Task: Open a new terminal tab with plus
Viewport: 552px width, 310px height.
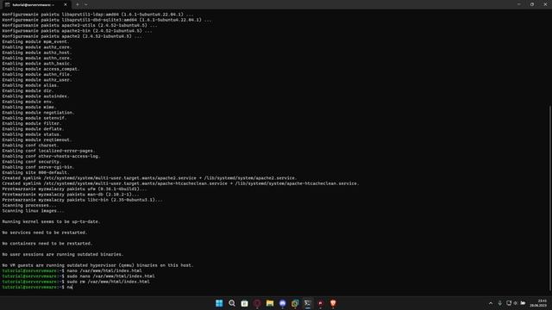Action: click(78, 4)
